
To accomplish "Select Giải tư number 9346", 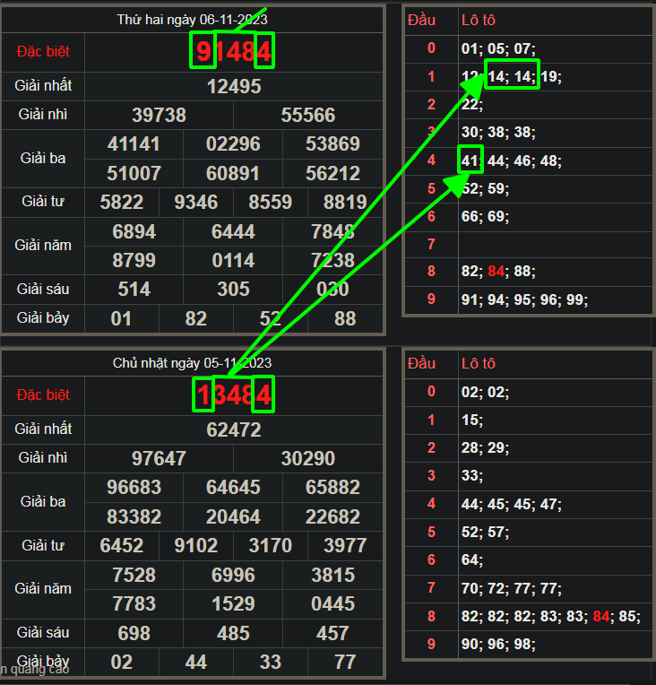I will coord(195,203).
